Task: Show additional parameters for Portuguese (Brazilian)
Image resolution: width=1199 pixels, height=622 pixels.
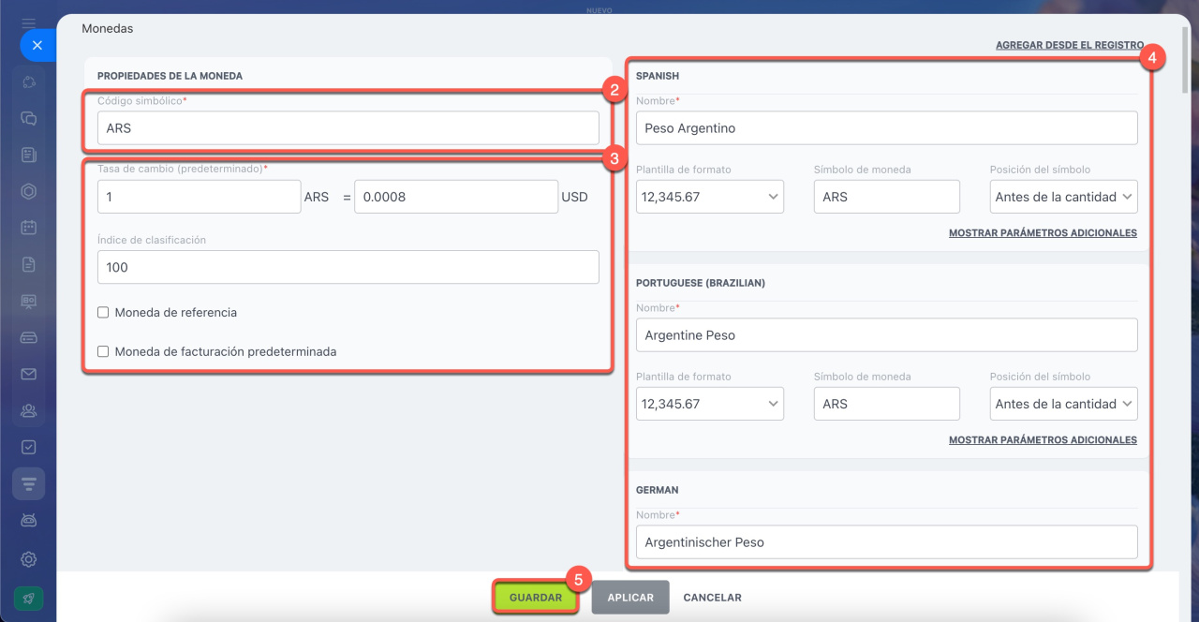Action: [1043, 440]
